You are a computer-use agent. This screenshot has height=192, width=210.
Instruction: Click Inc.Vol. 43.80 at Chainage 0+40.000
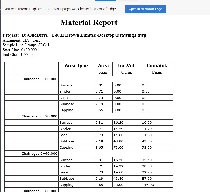tap(118, 178)
